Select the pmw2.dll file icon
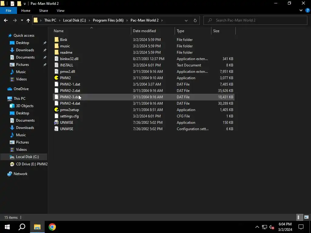The height and width of the screenshot is (233, 311). pyautogui.click(x=56, y=72)
